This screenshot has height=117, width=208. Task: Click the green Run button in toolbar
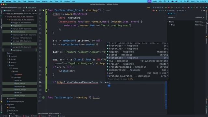tap(166, 7)
